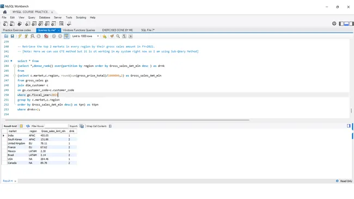Sort by the Gross_sales_Amt_mln column header
Viewport: 354px width, 199px height.
(53, 131)
